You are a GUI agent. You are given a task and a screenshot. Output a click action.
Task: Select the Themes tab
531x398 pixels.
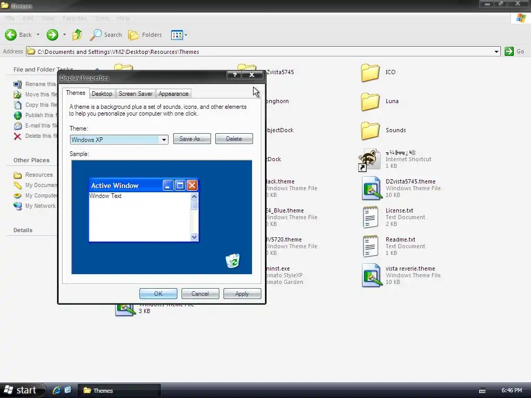coord(76,93)
